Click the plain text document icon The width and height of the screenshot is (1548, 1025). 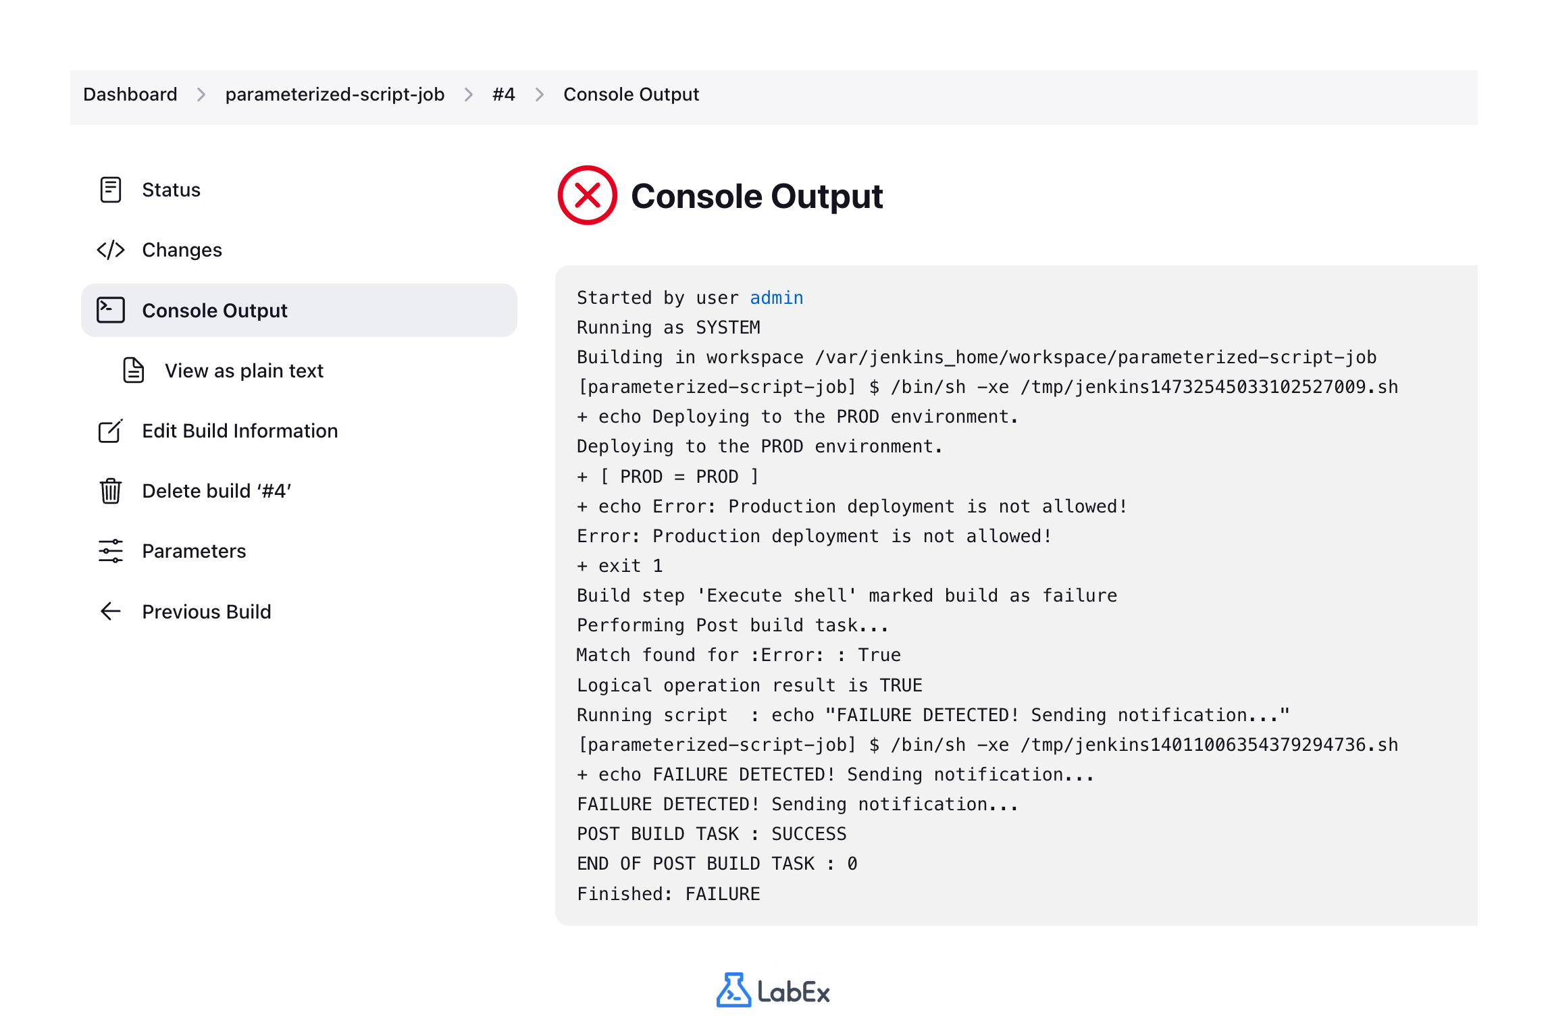point(133,370)
